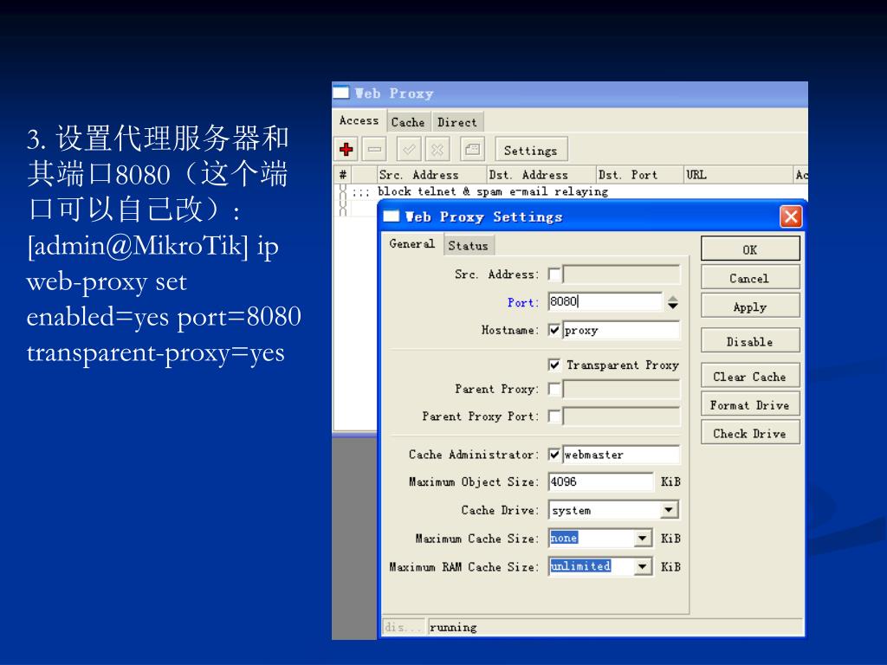Click the X disable rule icon
Viewport: 887px width, 665px height.
(437, 150)
